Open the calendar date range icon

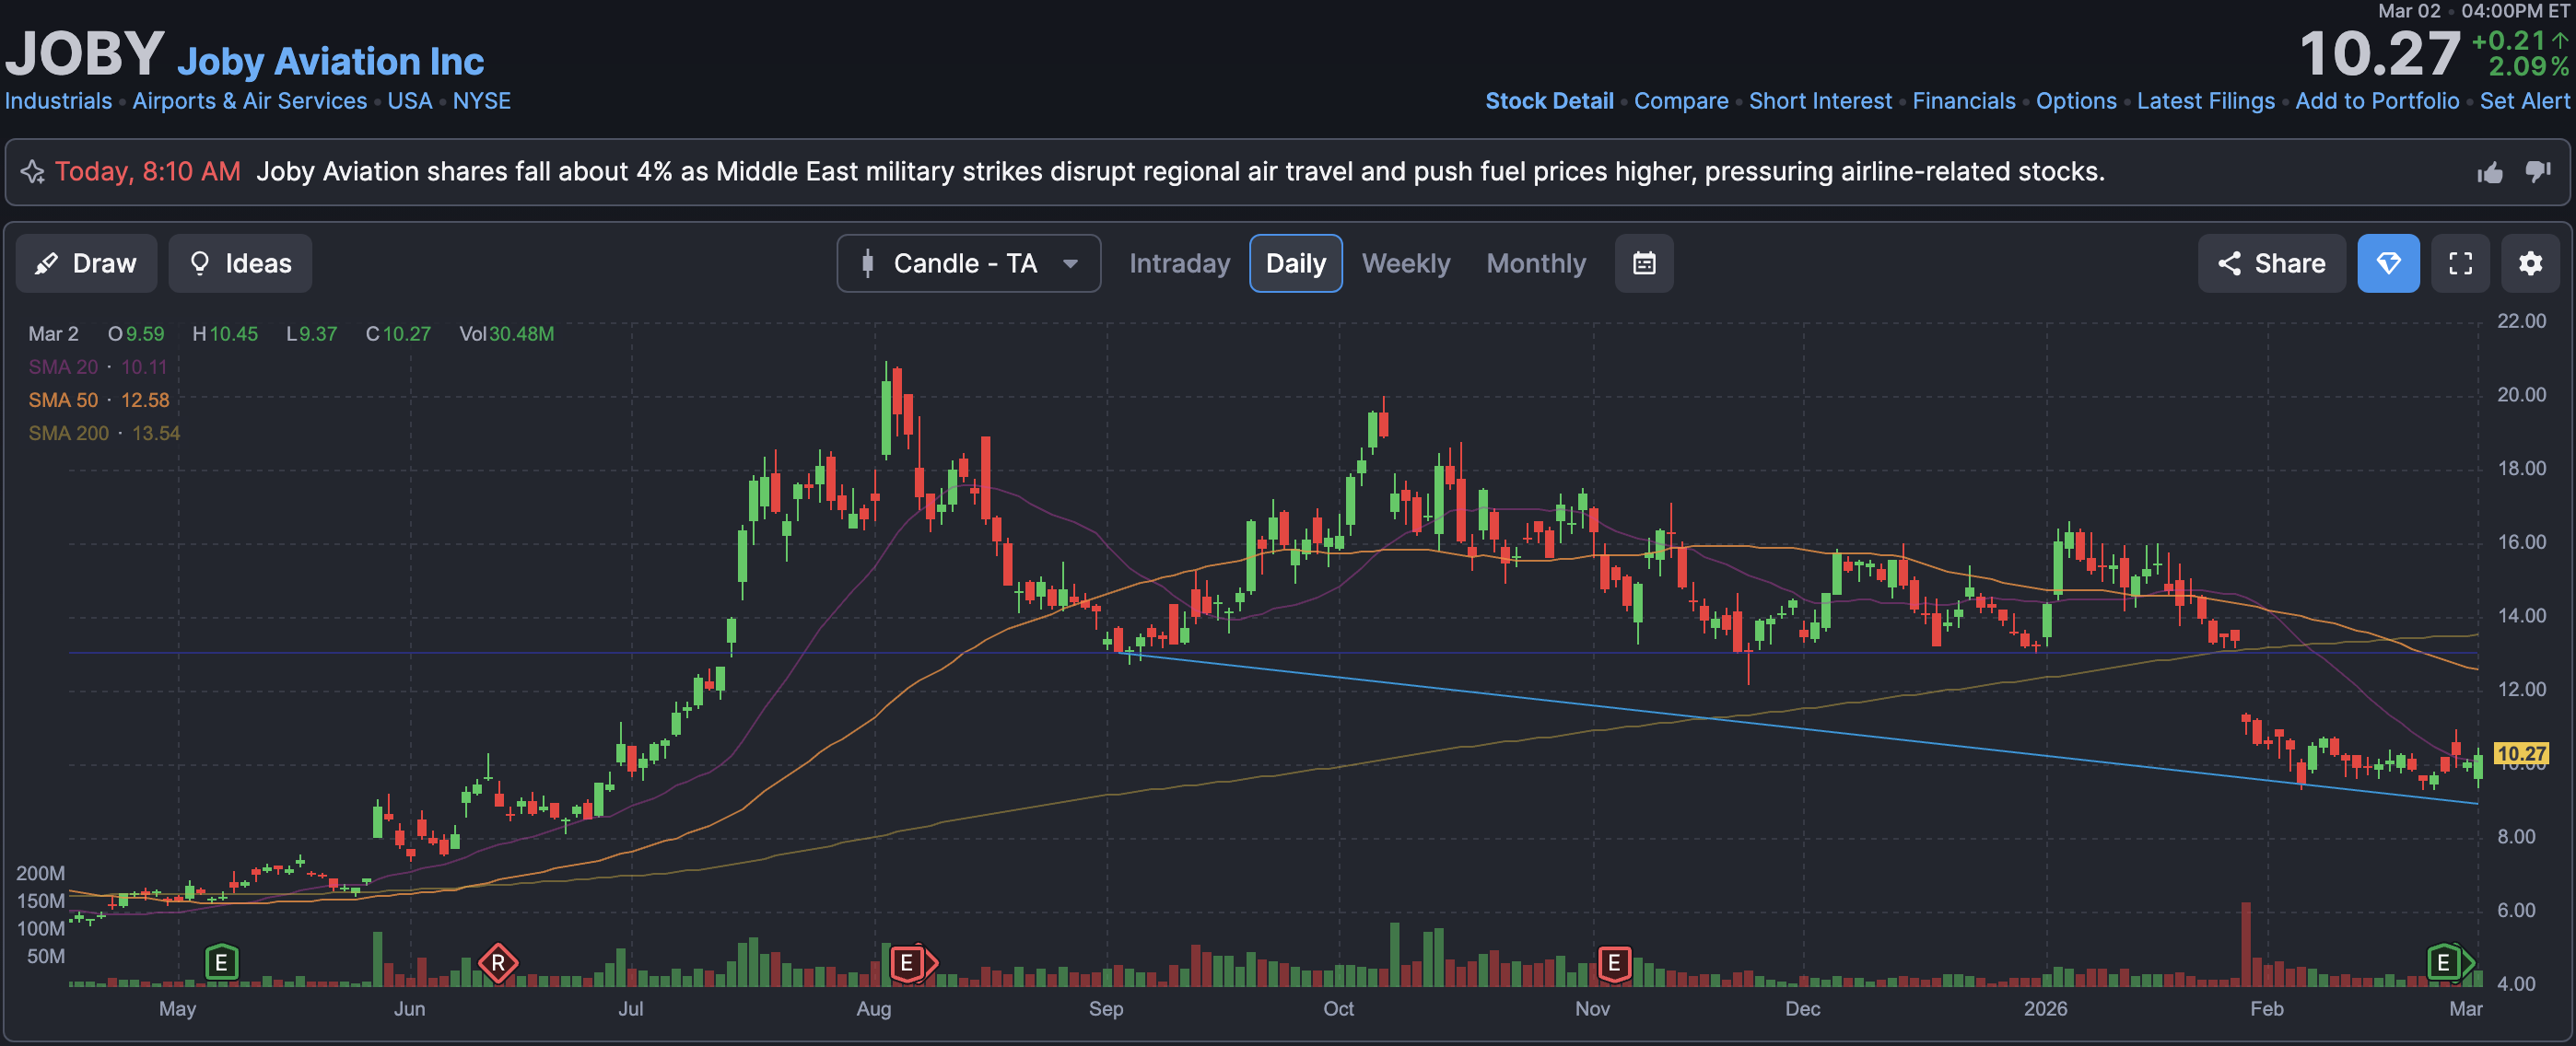point(1643,263)
